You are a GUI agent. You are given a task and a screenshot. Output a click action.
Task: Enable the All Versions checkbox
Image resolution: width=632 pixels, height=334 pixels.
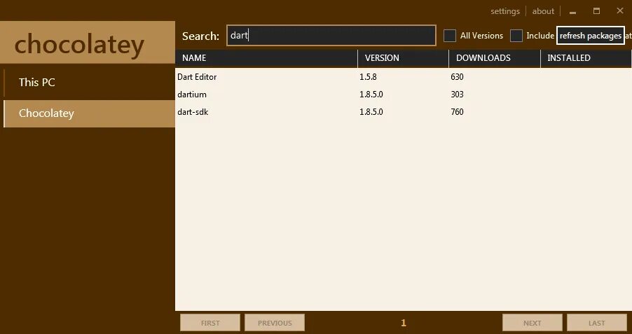tap(449, 36)
